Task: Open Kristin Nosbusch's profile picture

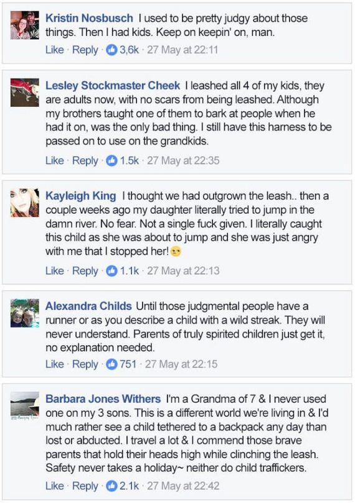Action: pyautogui.click(x=25, y=25)
